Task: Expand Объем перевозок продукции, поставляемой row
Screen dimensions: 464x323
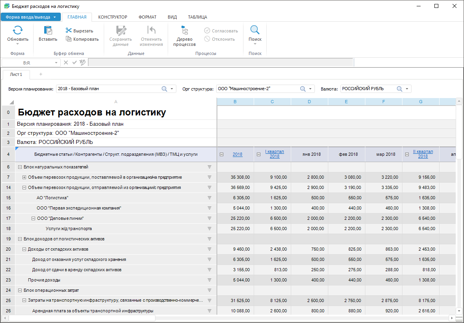Action: coord(24,177)
